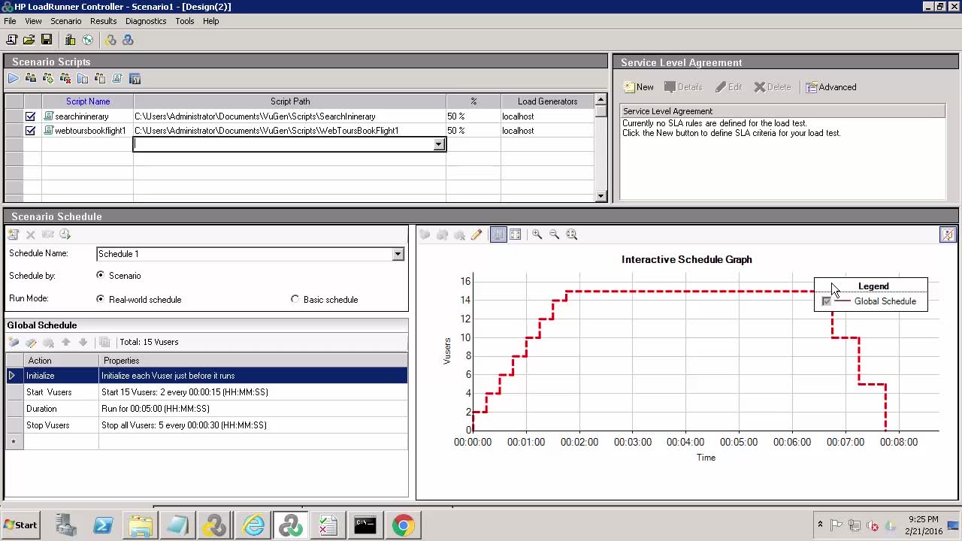Open the Diagnostics menu
This screenshot has width=962, height=541.
coord(146,21)
